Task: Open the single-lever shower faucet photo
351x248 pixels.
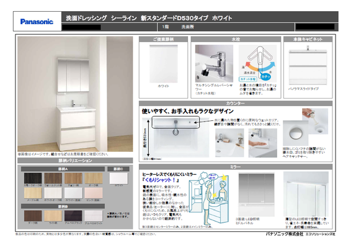Action: 214,64
